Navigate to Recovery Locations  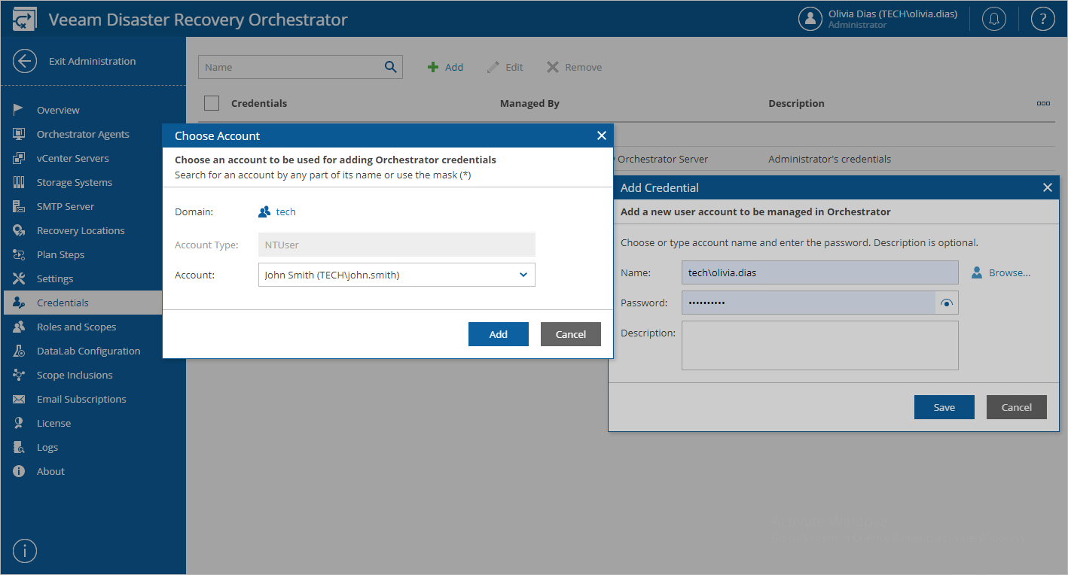pyautogui.click(x=81, y=230)
